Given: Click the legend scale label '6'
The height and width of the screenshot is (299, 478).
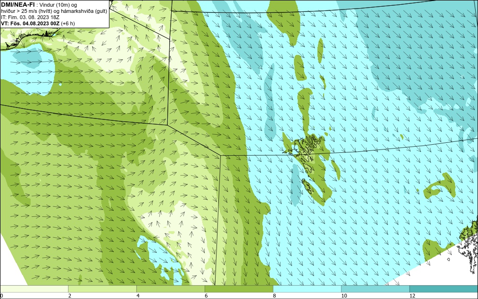Looking at the screenshot, I should click(206, 296).
